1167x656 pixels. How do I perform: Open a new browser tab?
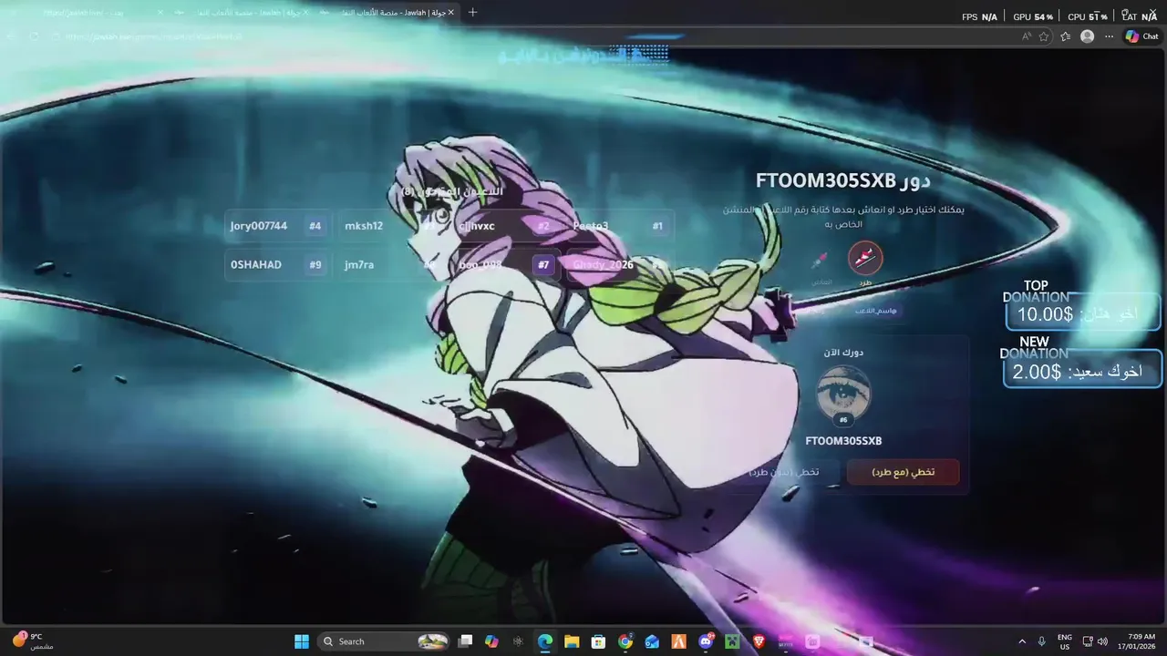point(472,13)
